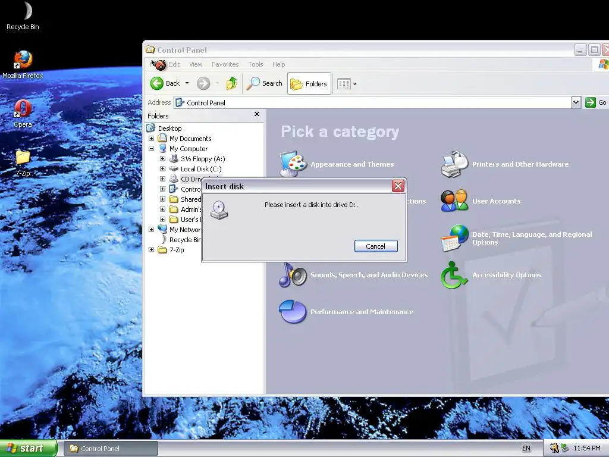Open the Printers and Other Hardware link
The height and width of the screenshot is (457, 609).
[520, 164]
